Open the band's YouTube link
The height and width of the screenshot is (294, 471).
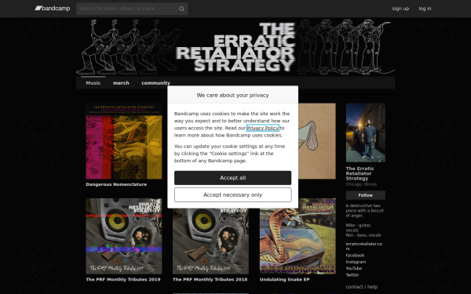pyautogui.click(x=353, y=268)
